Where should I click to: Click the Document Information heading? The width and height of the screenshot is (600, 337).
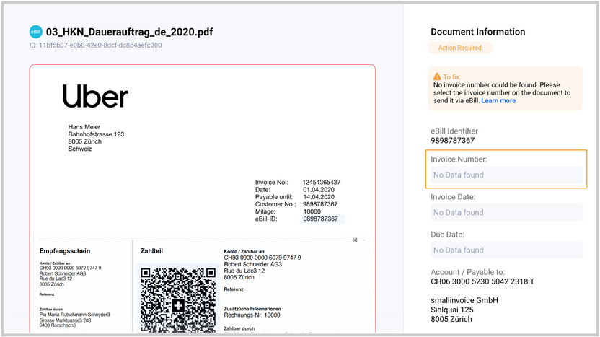click(x=478, y=32)
